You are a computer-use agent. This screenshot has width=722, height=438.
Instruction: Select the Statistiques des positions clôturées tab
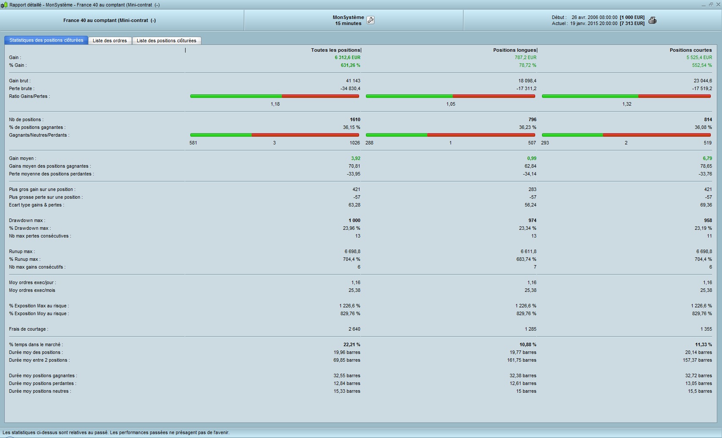tap(46, 40)
